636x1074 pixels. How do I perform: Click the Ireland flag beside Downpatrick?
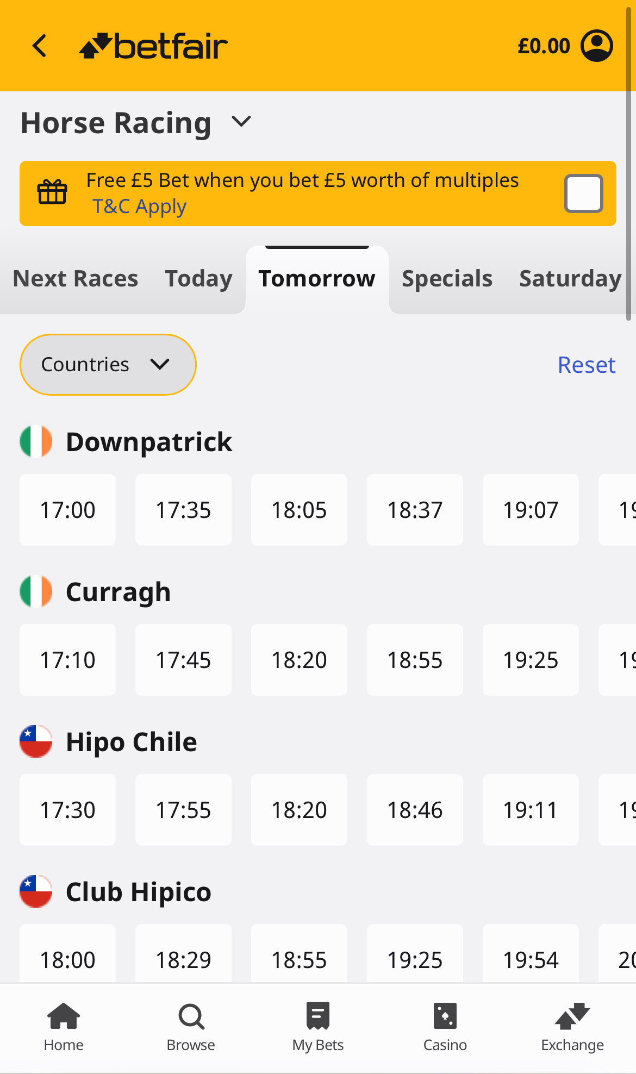tap(36, 441)
